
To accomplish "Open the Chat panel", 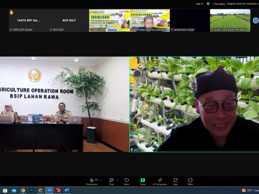I will 111,181.
